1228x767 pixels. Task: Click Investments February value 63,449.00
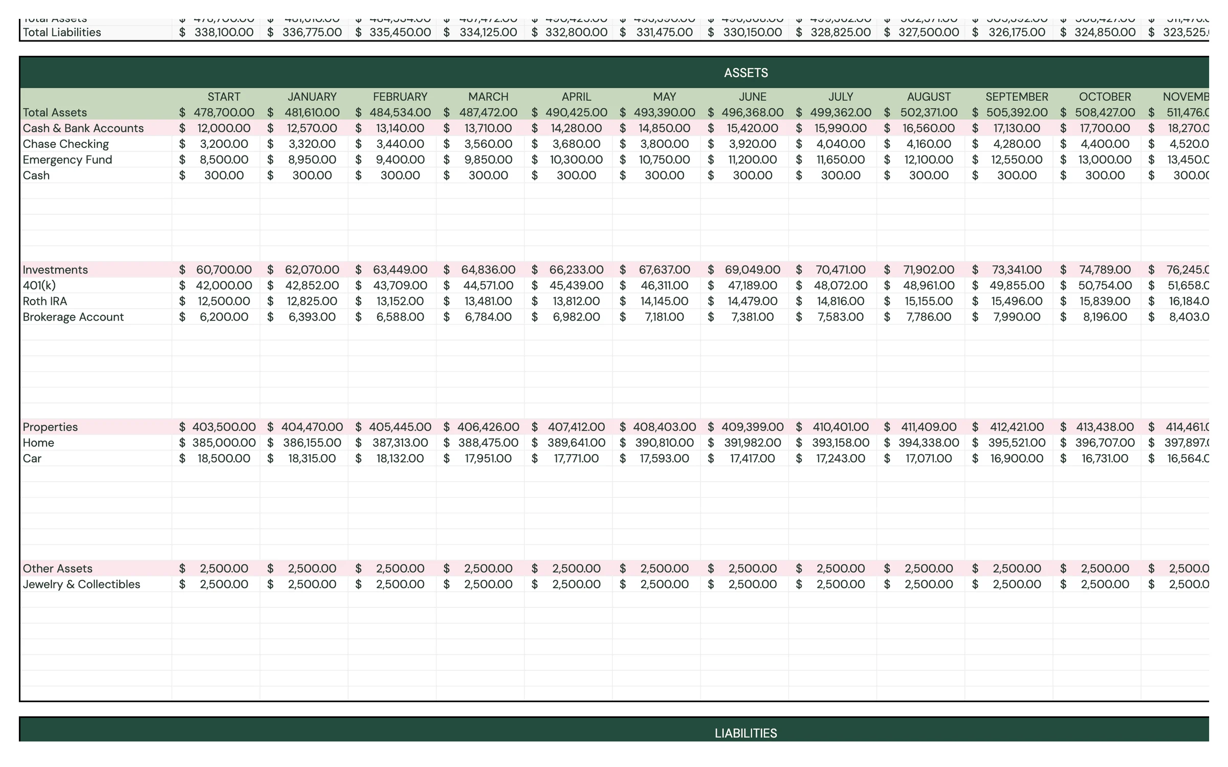[x=400, y=270]
